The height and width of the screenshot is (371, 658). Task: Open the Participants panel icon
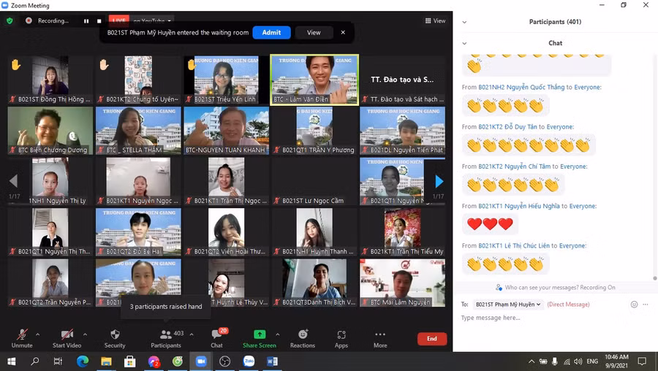(166, 334)
